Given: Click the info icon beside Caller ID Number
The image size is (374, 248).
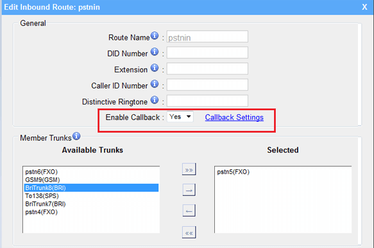Looking at the screenshot, I should (155, 83).
